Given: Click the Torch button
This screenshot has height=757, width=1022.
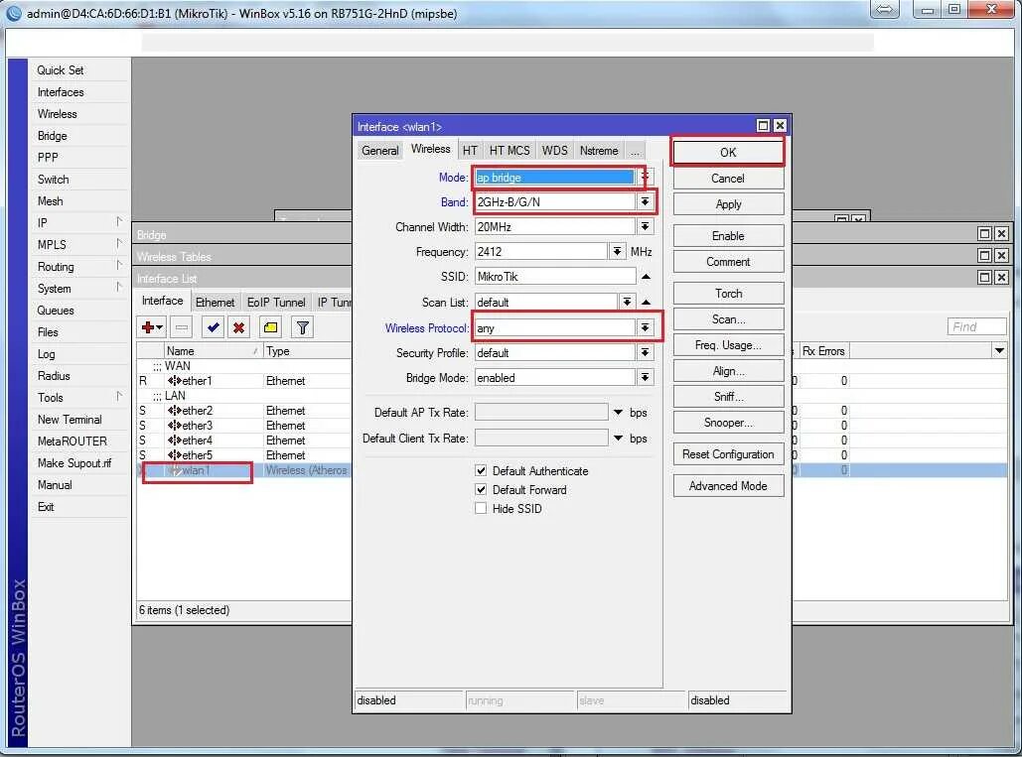Looking at the screenshot, I should click(x=728, y=294).
